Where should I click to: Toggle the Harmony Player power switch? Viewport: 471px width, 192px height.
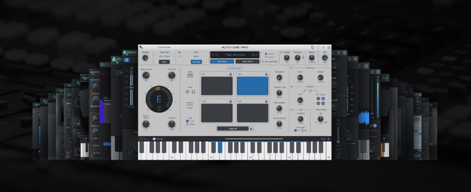coord(262,62)
